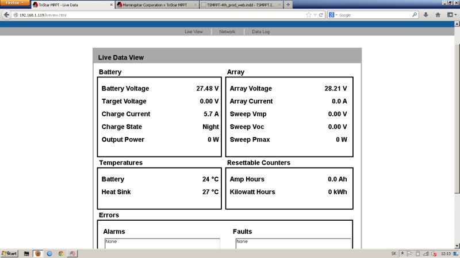Reload the current page

click(x=321, y=15)
